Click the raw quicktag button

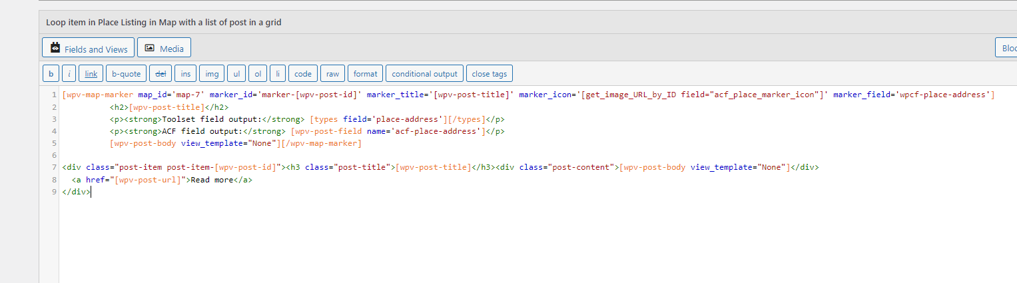pyautogui.click(x=332, y=73)
